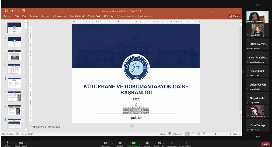Click the Redo icon in quick access toolbar

point(19,11)
